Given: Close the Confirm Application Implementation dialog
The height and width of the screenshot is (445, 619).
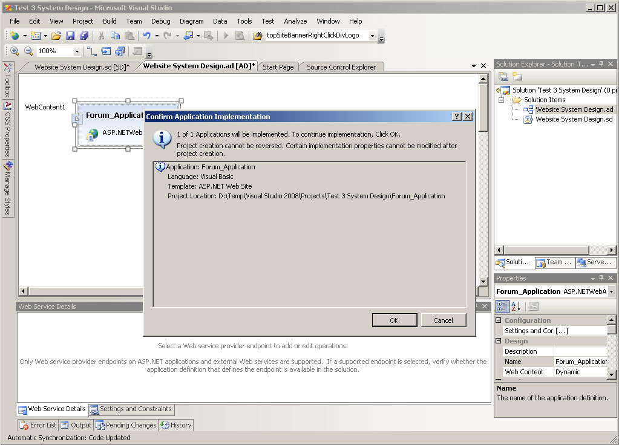Looking at the screenshot, I should [x=468, y=116].
